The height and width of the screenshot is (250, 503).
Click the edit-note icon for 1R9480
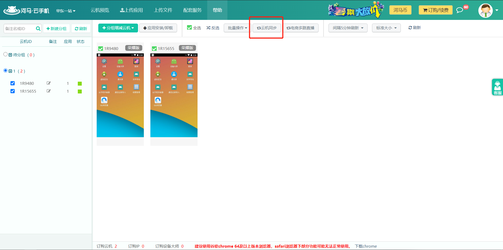pyautogui.click(x=48, y=83)
